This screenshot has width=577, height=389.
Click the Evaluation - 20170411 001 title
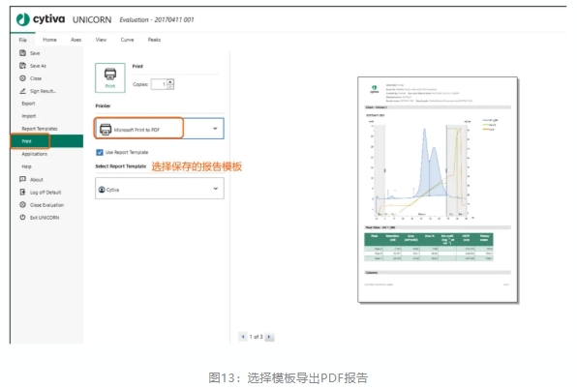pos(157,20)
